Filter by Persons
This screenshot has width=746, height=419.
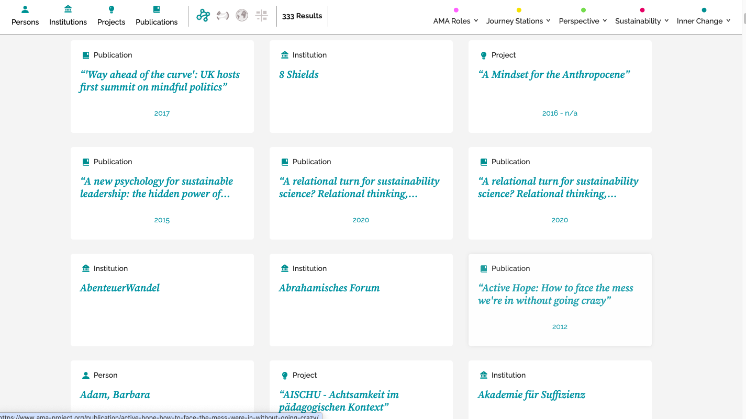pos(25,16)
